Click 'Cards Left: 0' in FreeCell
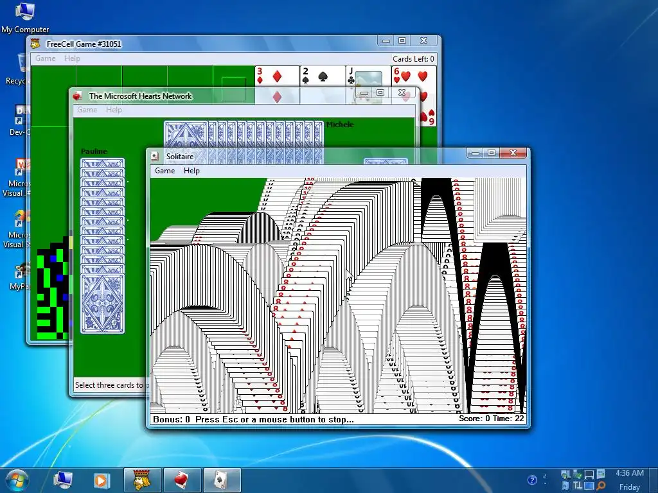The width and height of the screenshot is (658, 493). tap(413, 58)
